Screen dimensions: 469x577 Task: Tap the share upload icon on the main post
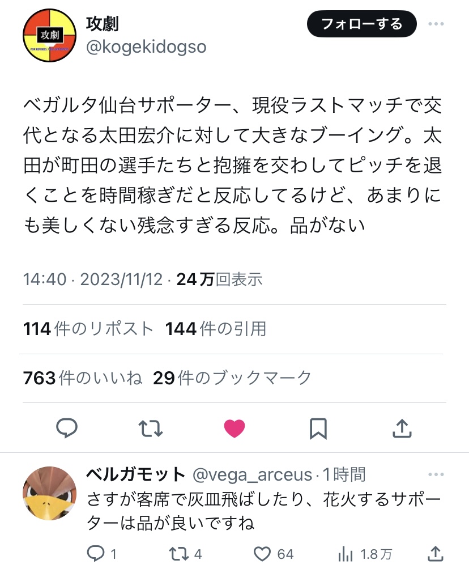(402, 428)
